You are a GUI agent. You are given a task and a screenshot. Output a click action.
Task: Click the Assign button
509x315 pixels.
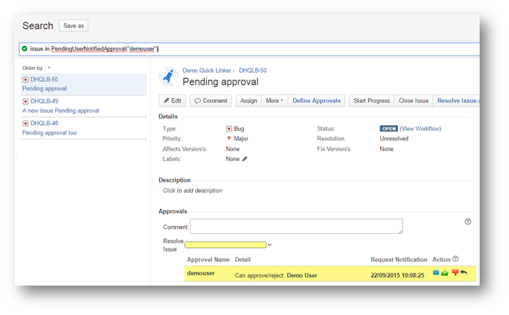point(249,101)
